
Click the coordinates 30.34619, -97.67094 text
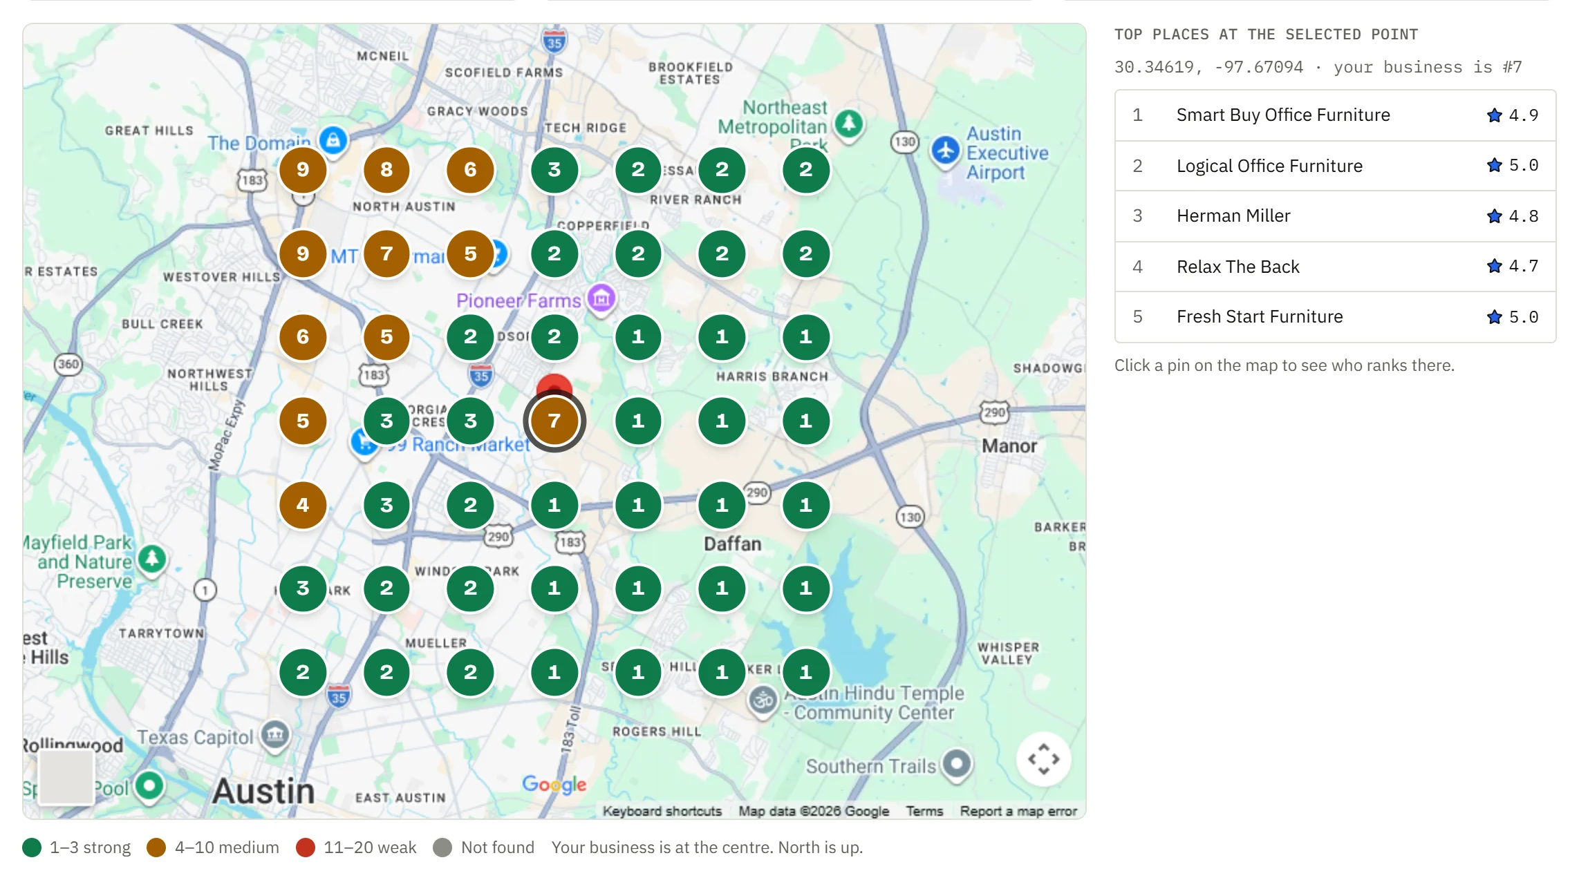click(x=1208, y=67)
